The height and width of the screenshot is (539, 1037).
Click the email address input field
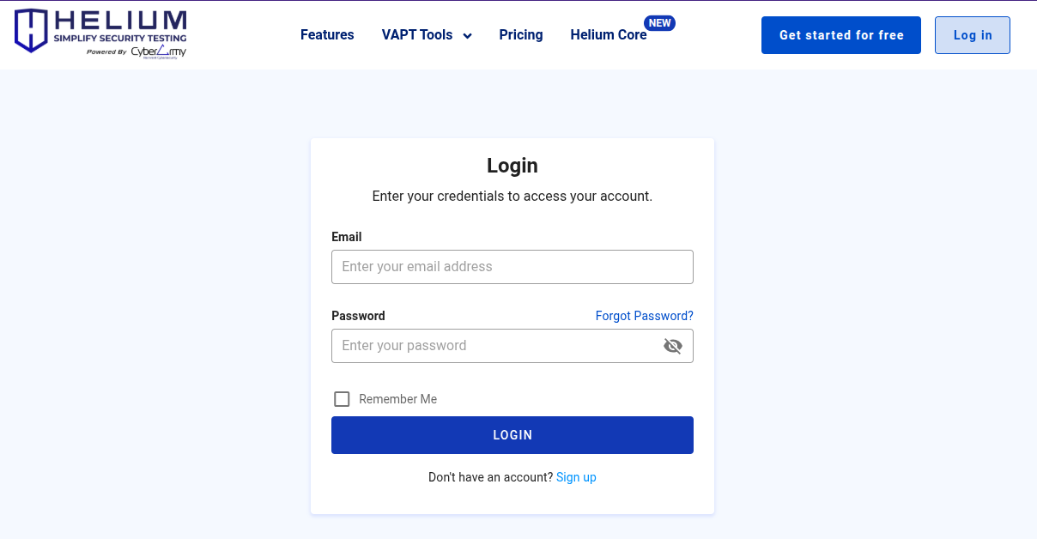click(x=512, y=267)
